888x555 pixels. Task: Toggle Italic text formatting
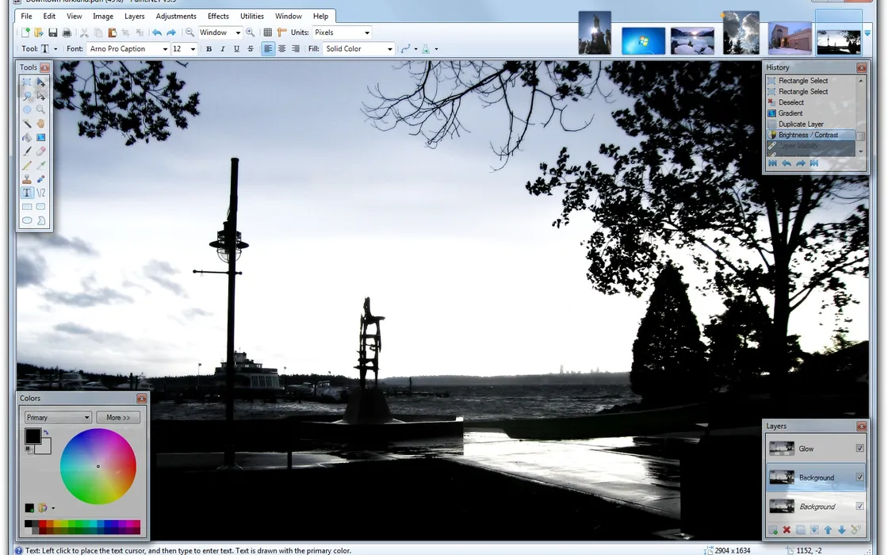point(223,48)
